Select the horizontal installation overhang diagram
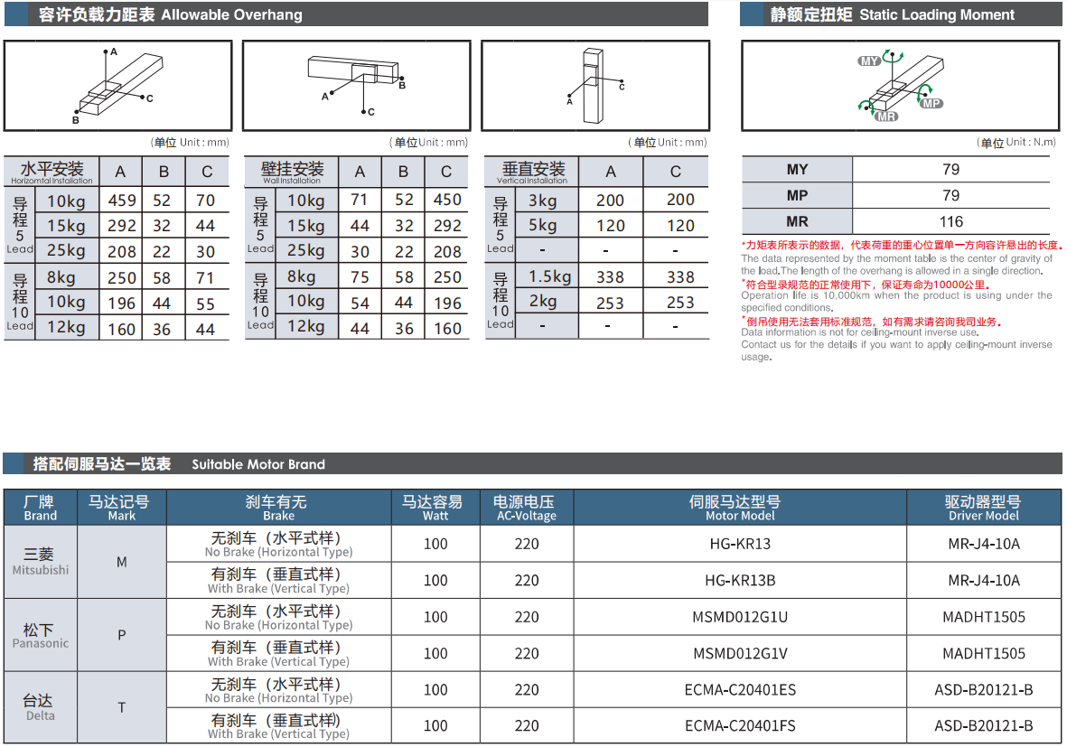 [x=117, y=87]
